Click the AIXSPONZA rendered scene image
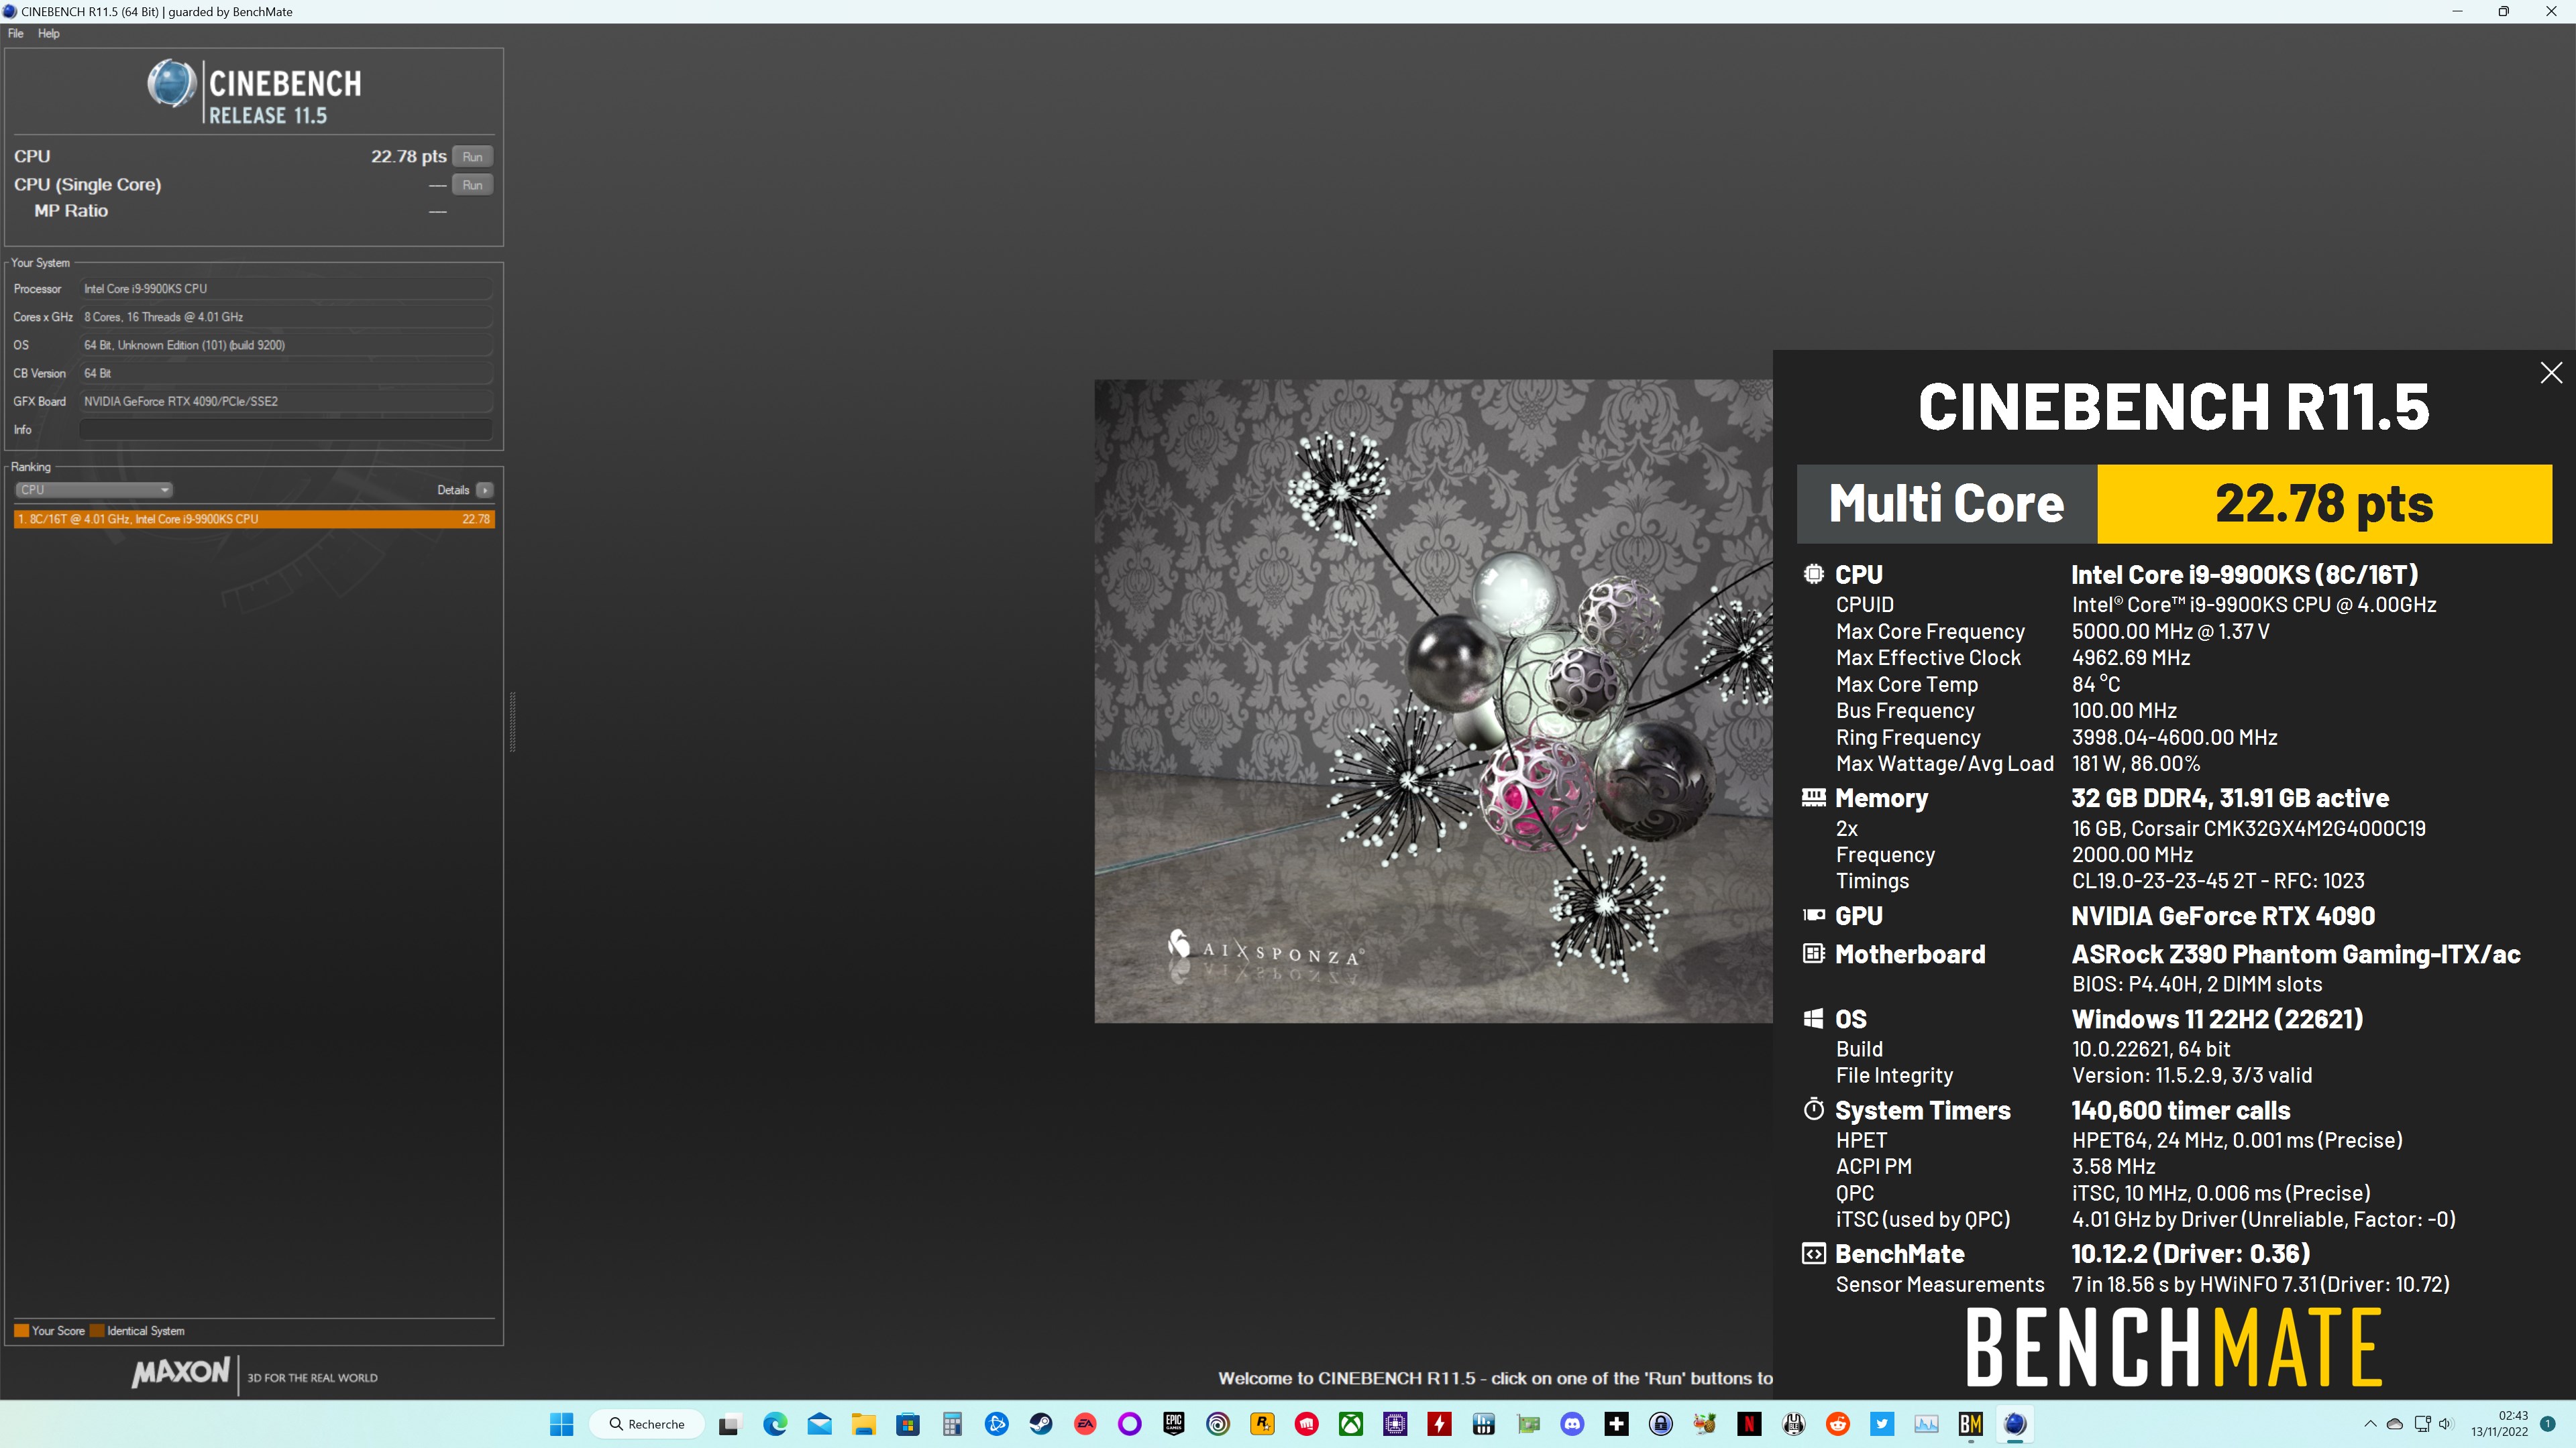The height and width of the screenshot is (1448, 2576). (x=1433, y=701)
